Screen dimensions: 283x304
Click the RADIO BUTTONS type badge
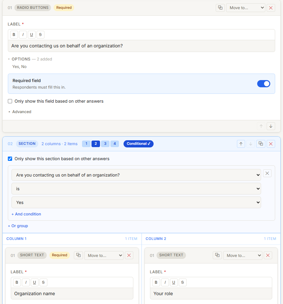(33, 8)
